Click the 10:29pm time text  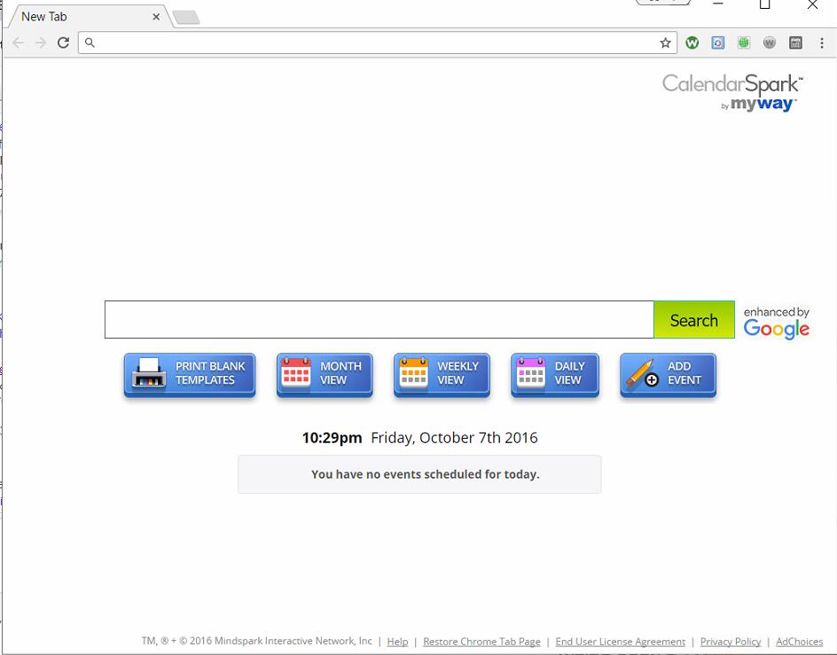tap(332, 438)
